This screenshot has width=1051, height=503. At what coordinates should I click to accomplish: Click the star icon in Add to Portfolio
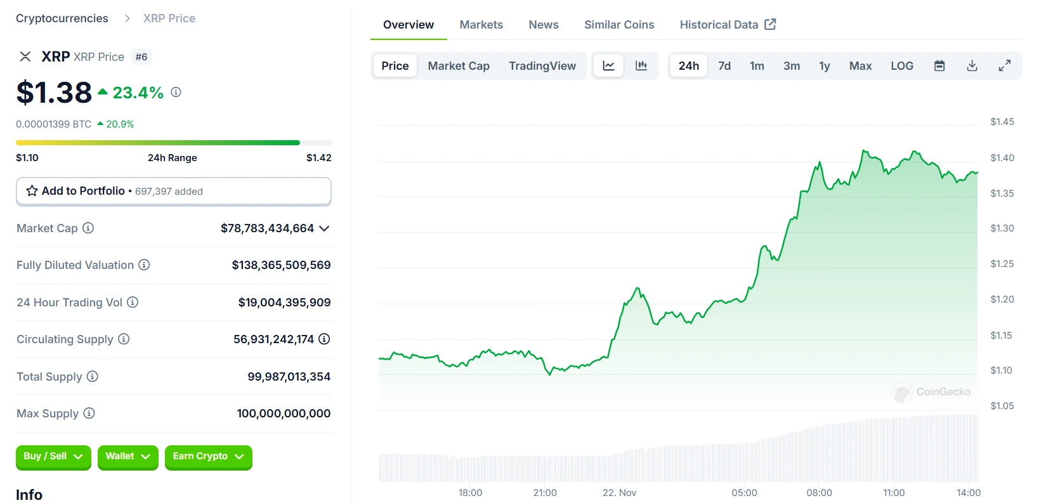[x=32, y=191]
